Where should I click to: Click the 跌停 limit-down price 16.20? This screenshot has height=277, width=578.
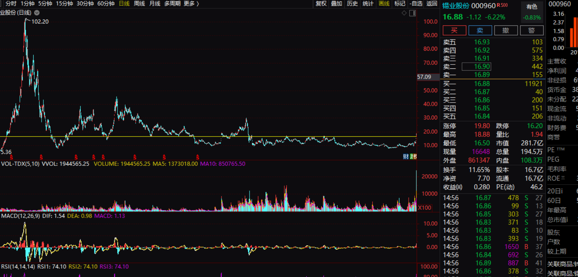[x=535, y=126]
